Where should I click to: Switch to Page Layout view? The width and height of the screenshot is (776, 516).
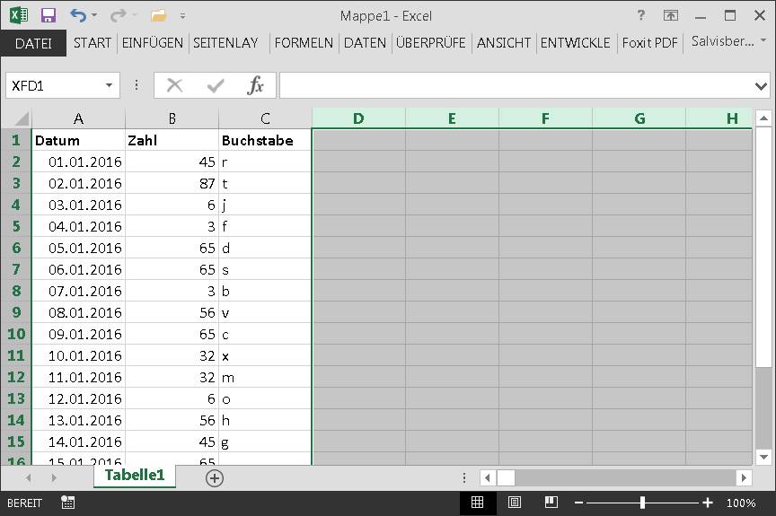pyautogui.click(x=515, y=503)
